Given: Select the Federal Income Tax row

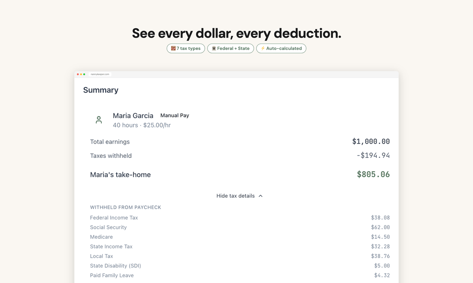Looking at the screenshot, I should [x=240, y=218].
